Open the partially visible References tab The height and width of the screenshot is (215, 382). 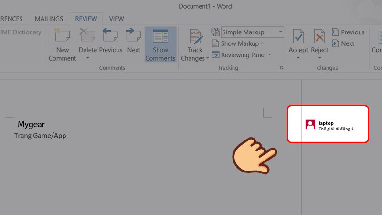point(11,19)
